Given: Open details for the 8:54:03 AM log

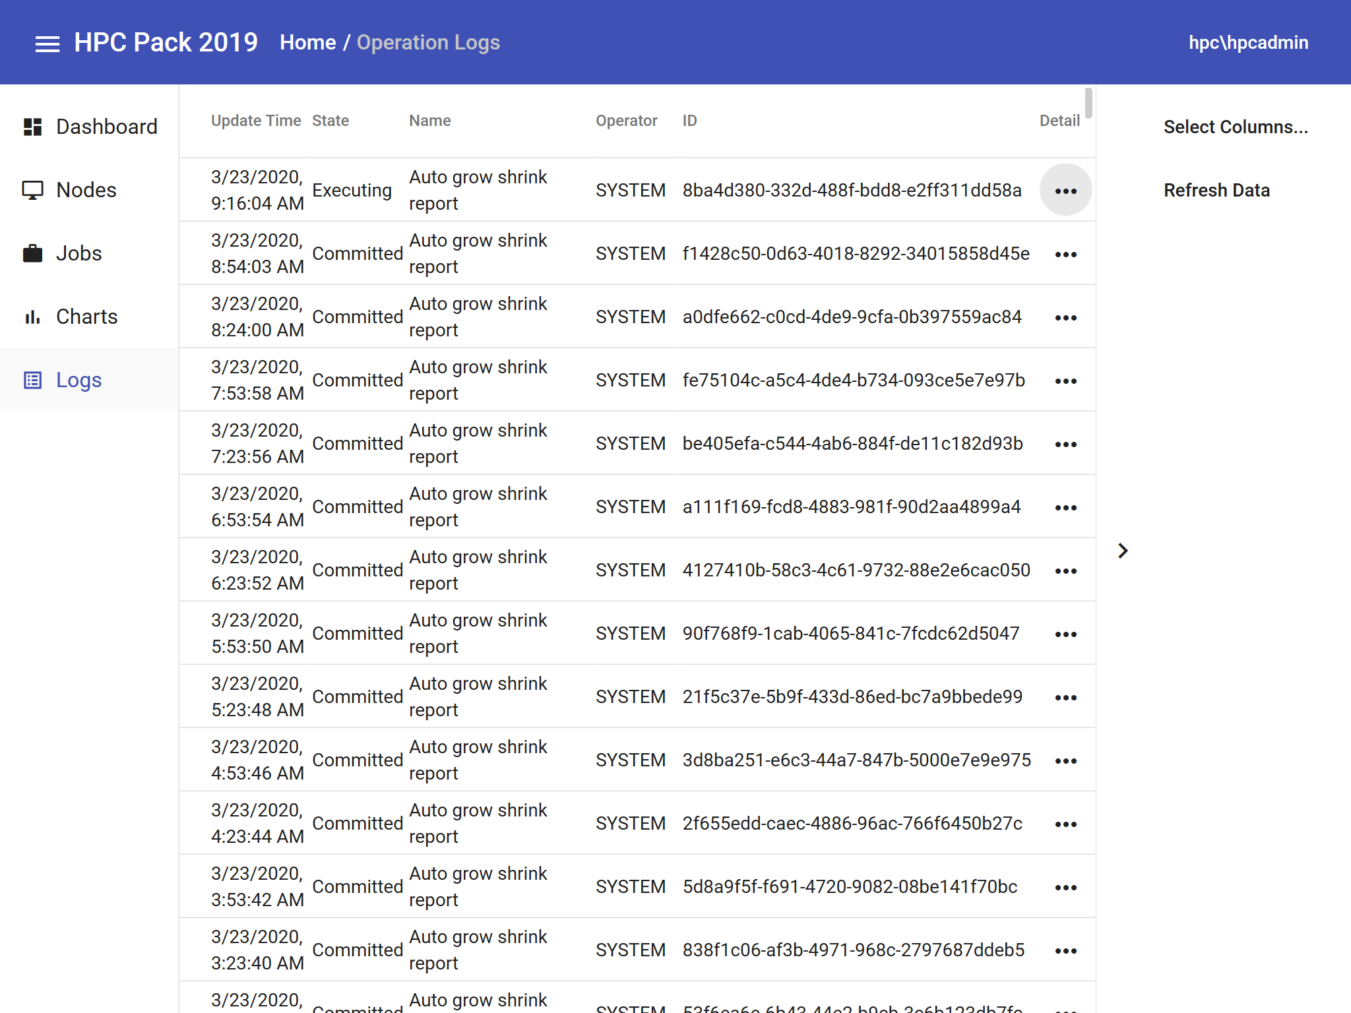Looking at the screenshot, I should [x=1065, y=254].
